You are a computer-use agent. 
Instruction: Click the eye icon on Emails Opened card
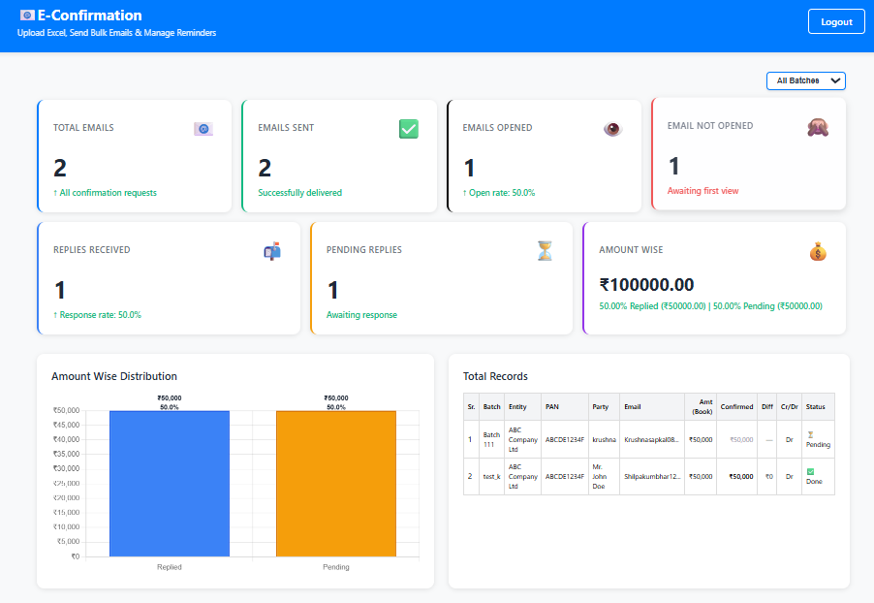612,129
